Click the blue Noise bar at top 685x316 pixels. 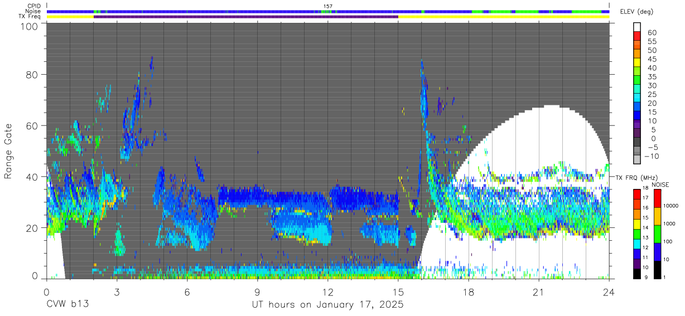(x=328, y=11)
